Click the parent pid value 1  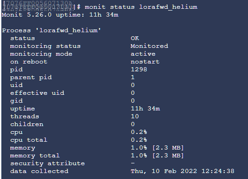(133, 77)
